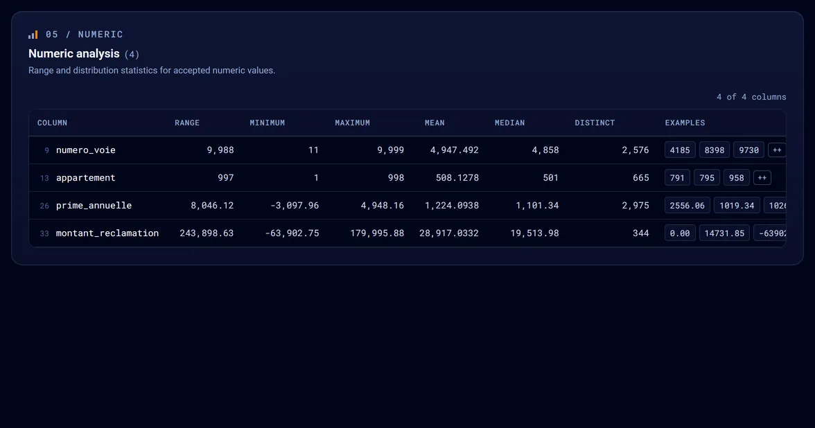Screen dimensions: 815x428
Task: Click the mean value 4,947.492
Action: tap(455, 150)
